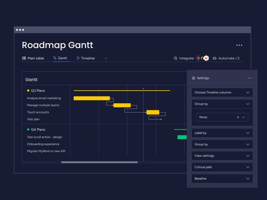The image size is (267, 200).
Task: Click the horizontal Gantt scrollbar
Action: point(99,162)
